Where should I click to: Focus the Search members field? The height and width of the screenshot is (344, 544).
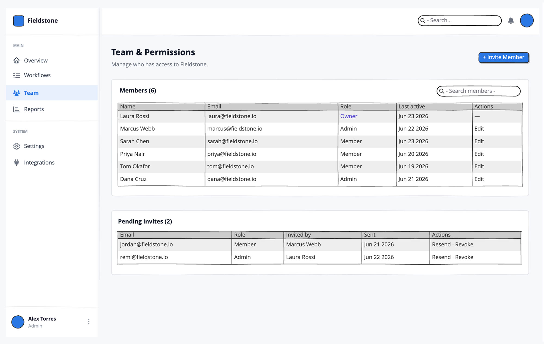479,91
